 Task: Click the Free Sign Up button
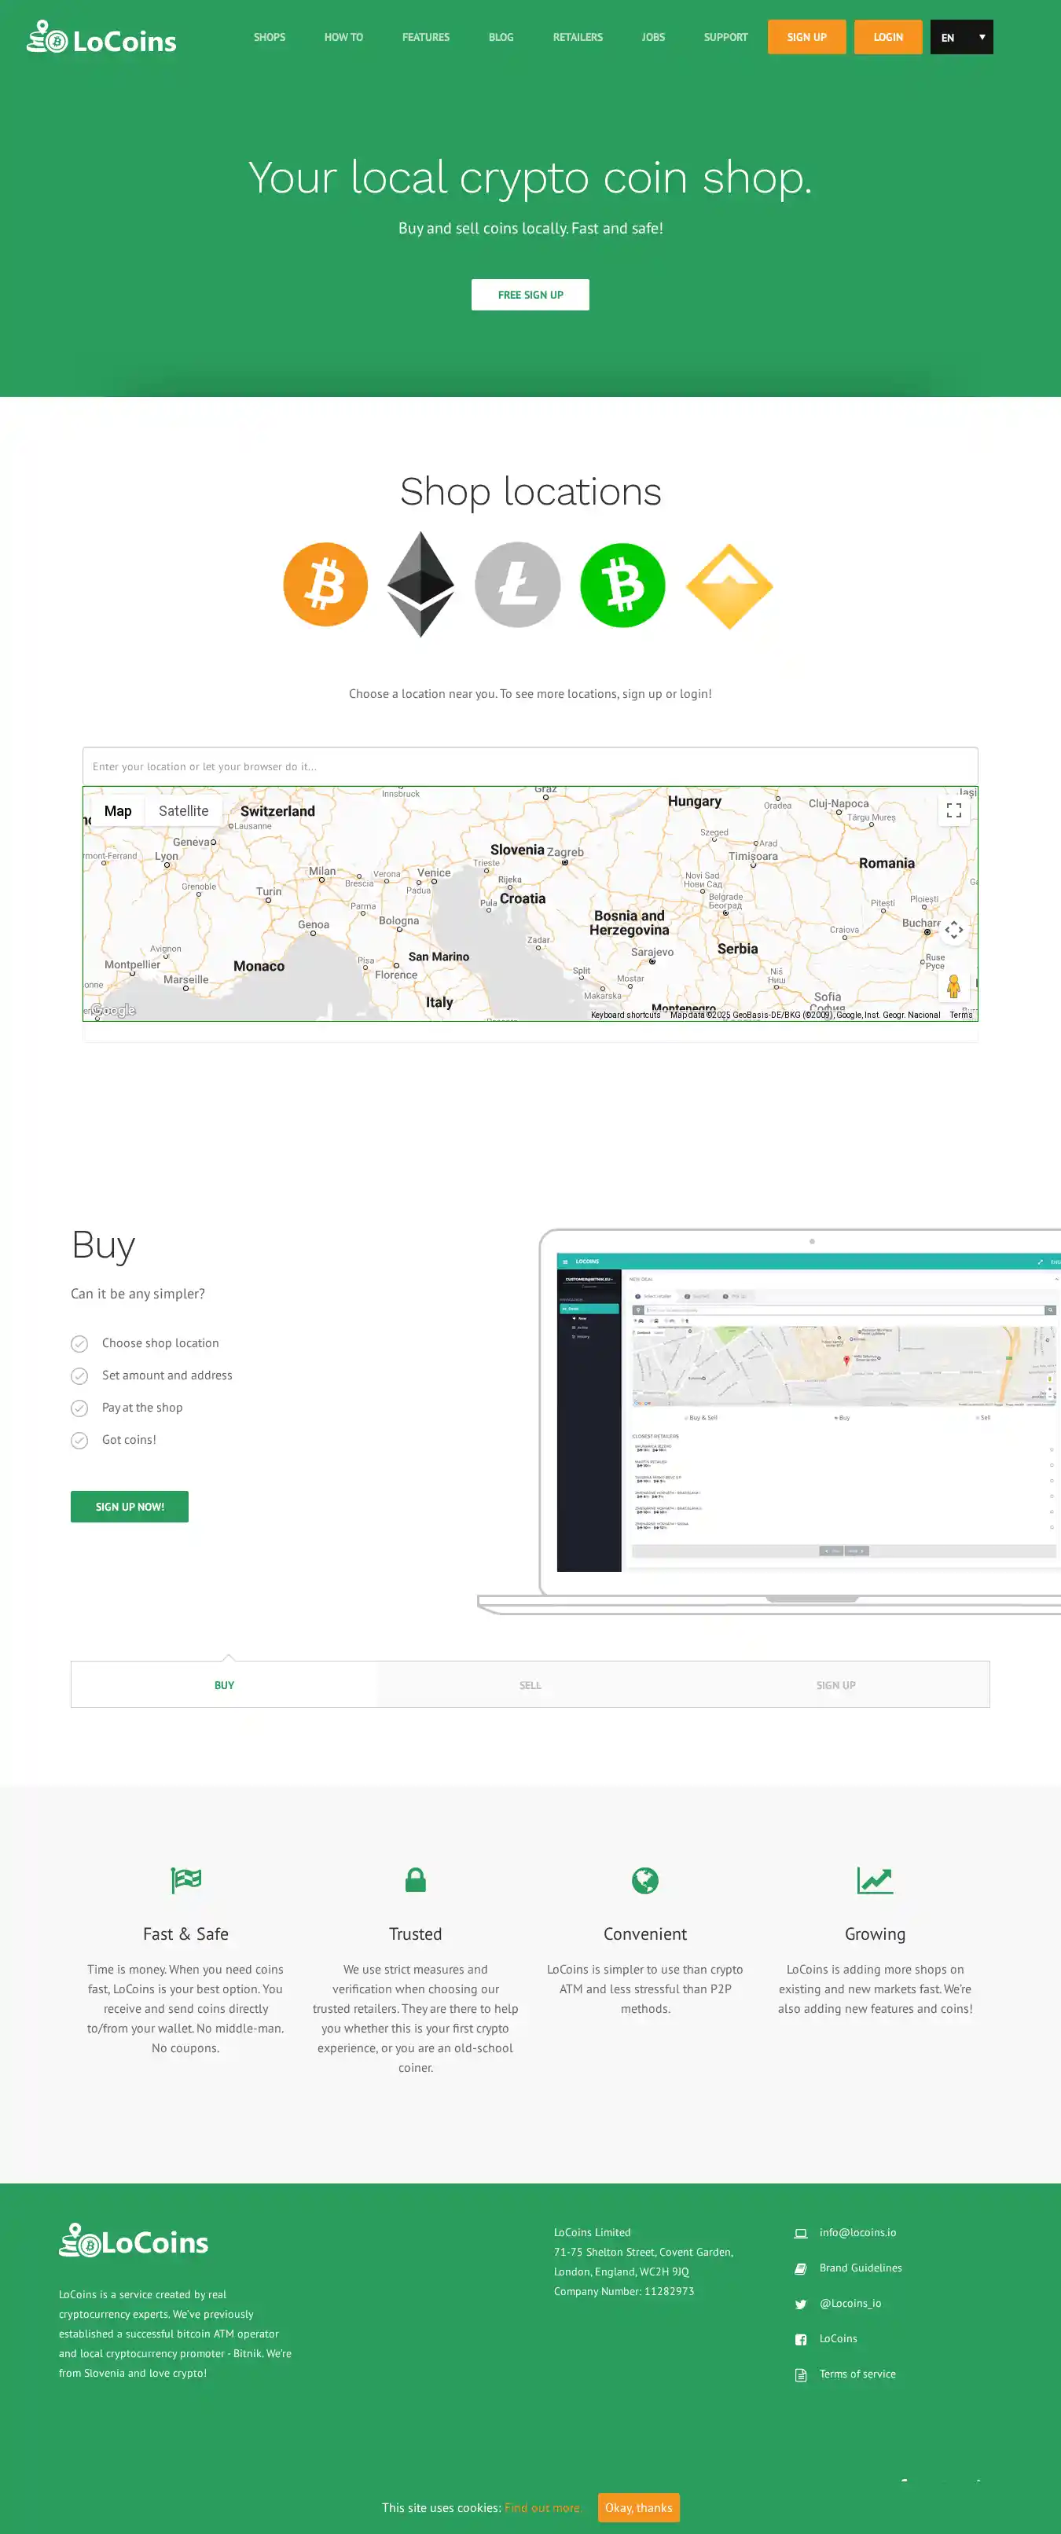[x=530, y=295]
